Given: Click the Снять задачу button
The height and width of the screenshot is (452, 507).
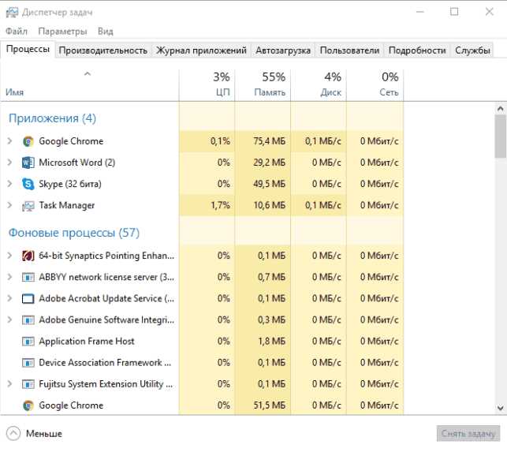Looking at the screenshot, I should tap(468, 433).
